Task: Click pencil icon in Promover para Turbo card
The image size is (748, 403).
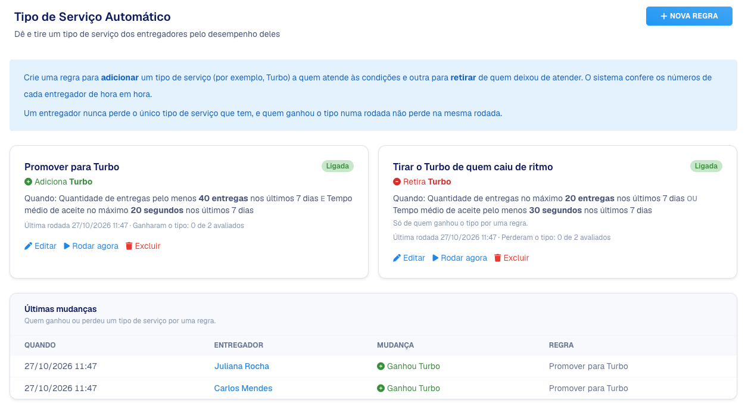Action: pyautogui.click(x=28, y=246)
